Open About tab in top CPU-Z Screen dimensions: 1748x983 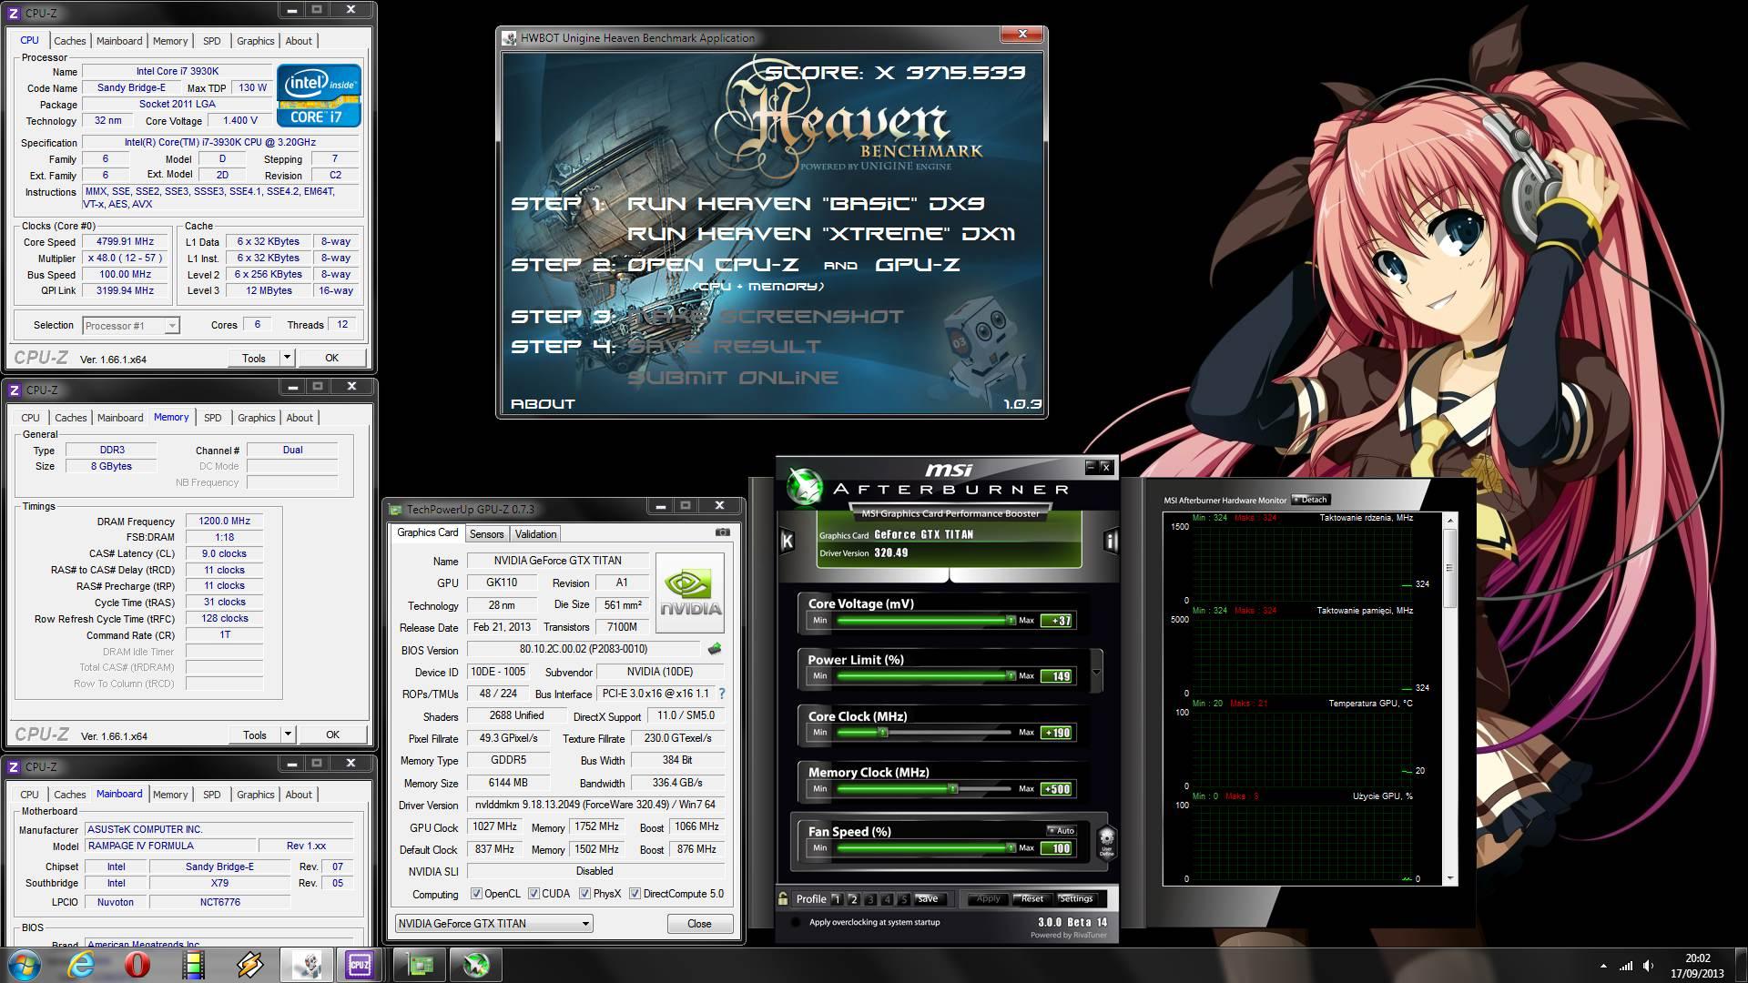click(x=299, y=41)
